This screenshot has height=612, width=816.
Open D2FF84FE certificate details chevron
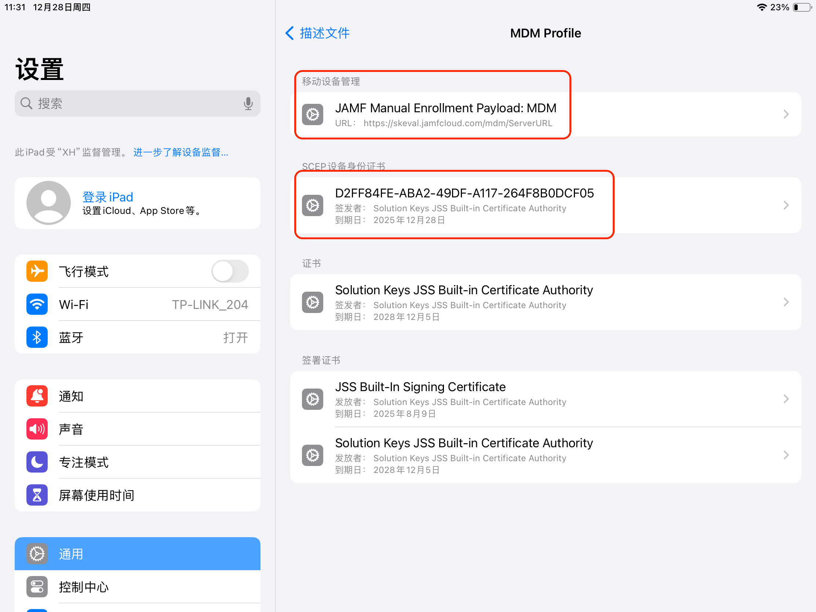click(786, 205)
